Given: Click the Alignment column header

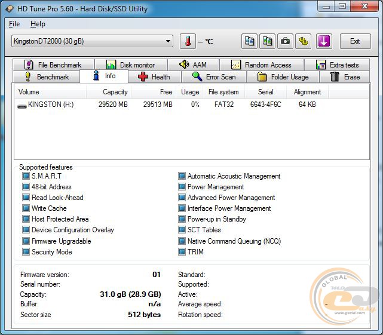Looking at the screenshot, I should (x=307, y=92).
